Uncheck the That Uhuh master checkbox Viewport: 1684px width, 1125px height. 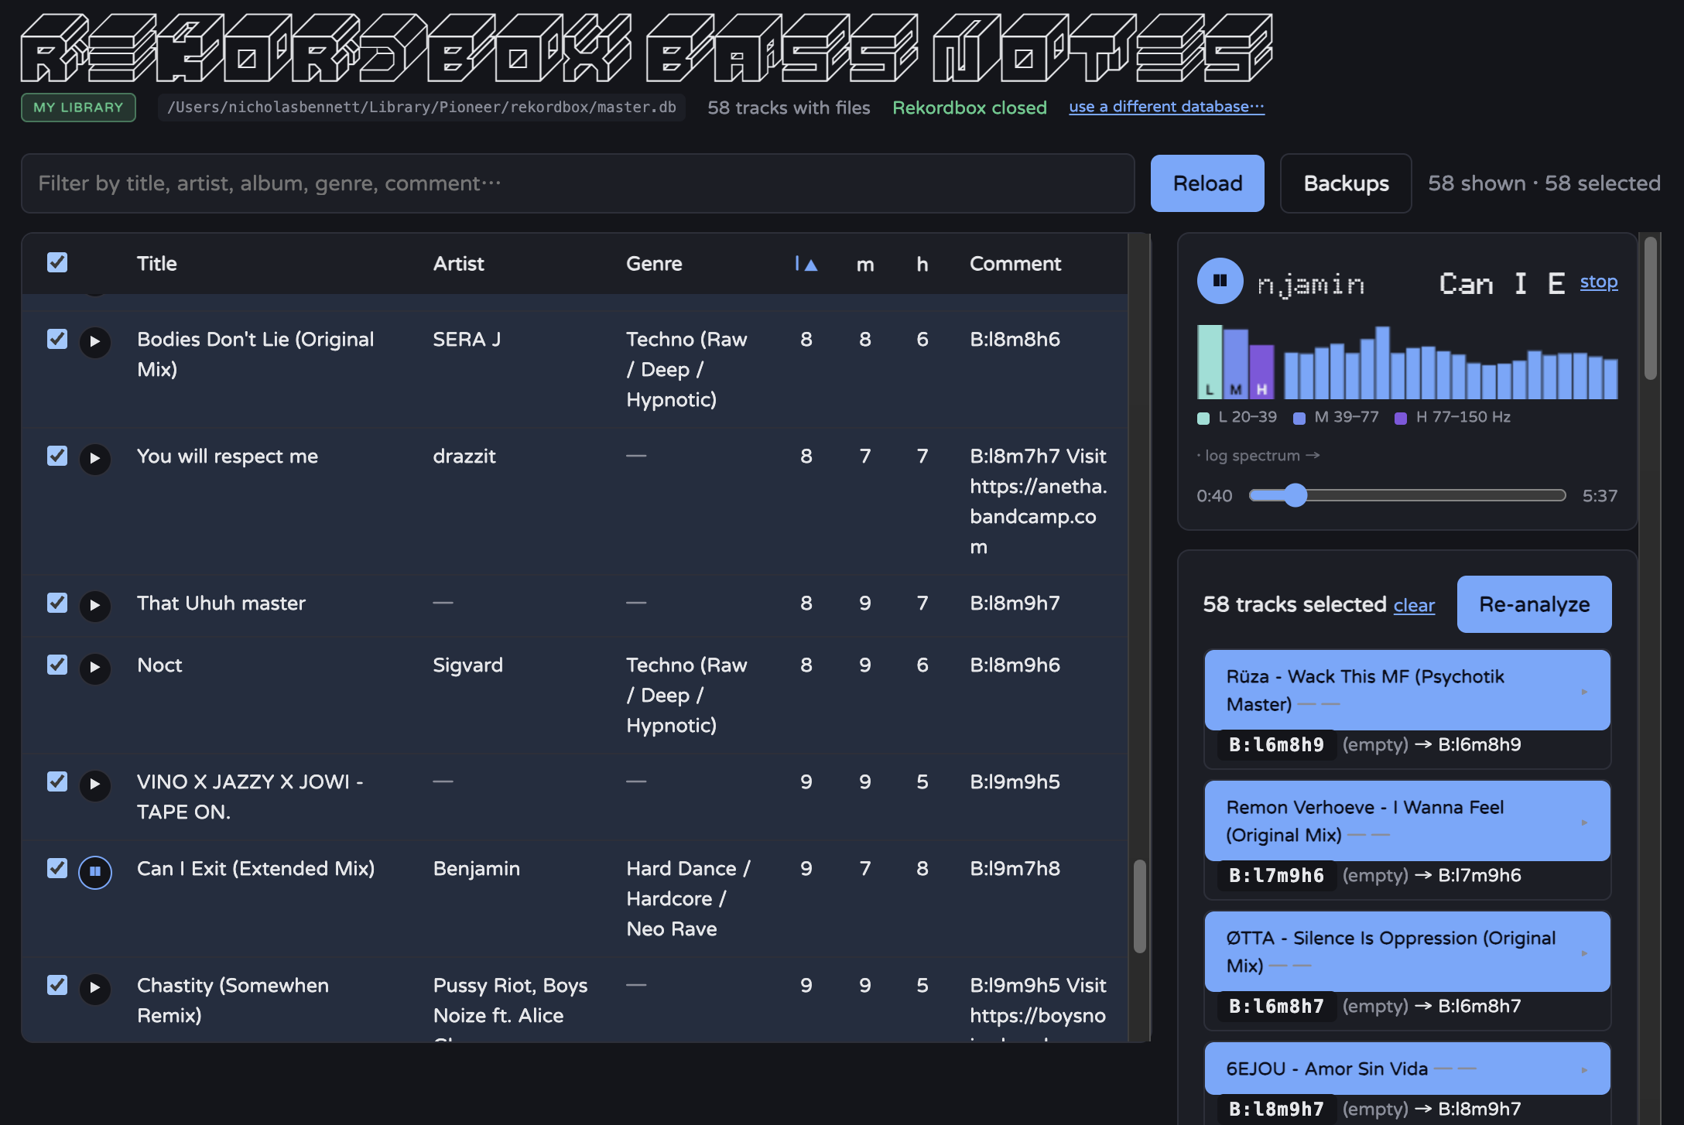57,603
